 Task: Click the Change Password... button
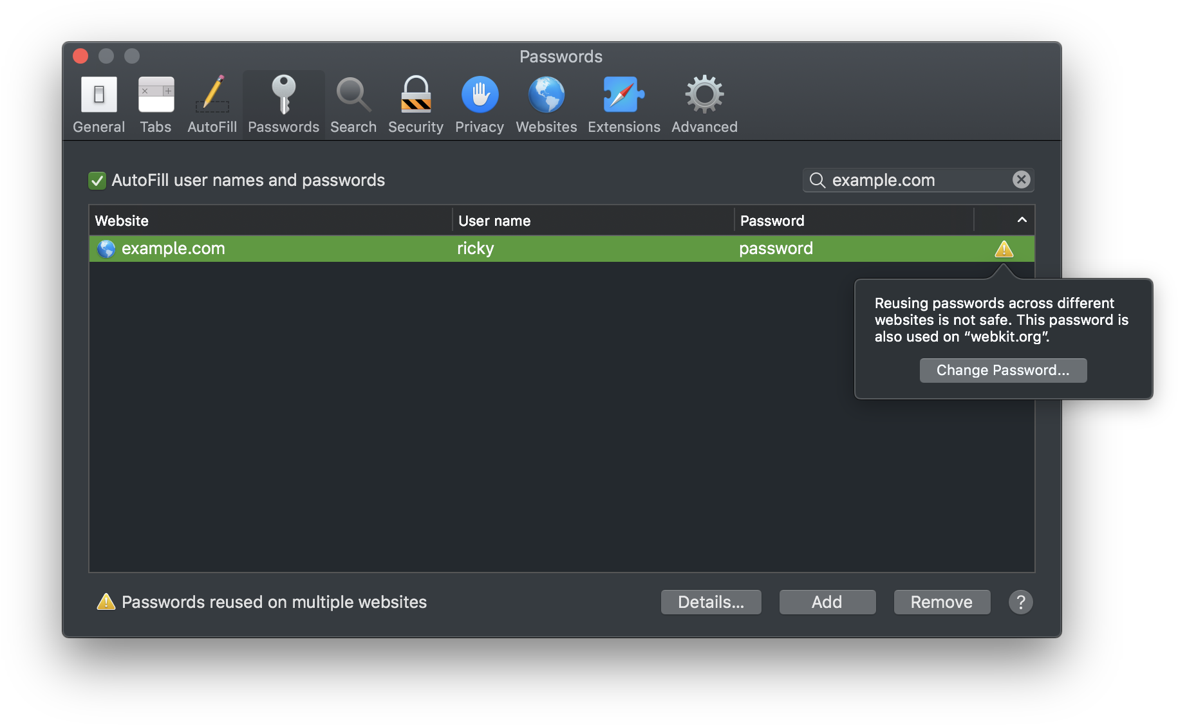(x=1003, y=371)
